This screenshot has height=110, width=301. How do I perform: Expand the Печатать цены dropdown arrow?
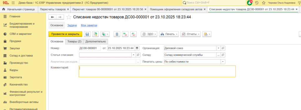pos(223,62)
